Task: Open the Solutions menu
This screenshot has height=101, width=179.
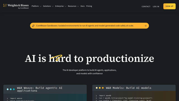Action: [47, 6]
